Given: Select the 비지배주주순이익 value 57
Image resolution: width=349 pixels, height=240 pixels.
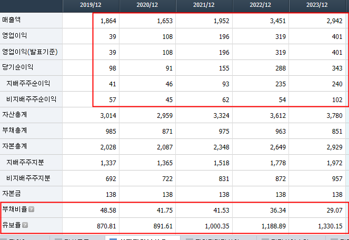Looking at the screenshot, I should [113, 100].
